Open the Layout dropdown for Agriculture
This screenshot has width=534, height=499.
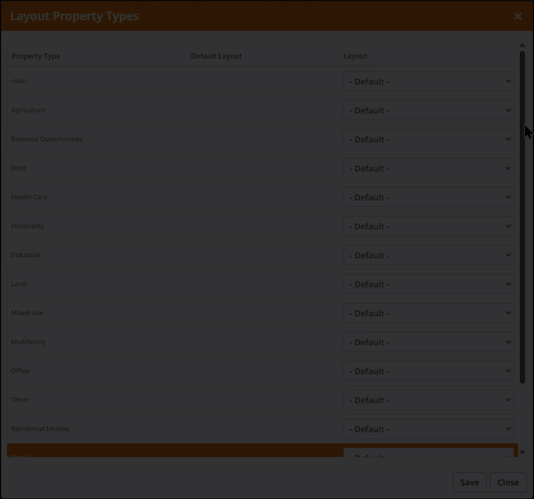pyautogui.click(x=429, y=110)
